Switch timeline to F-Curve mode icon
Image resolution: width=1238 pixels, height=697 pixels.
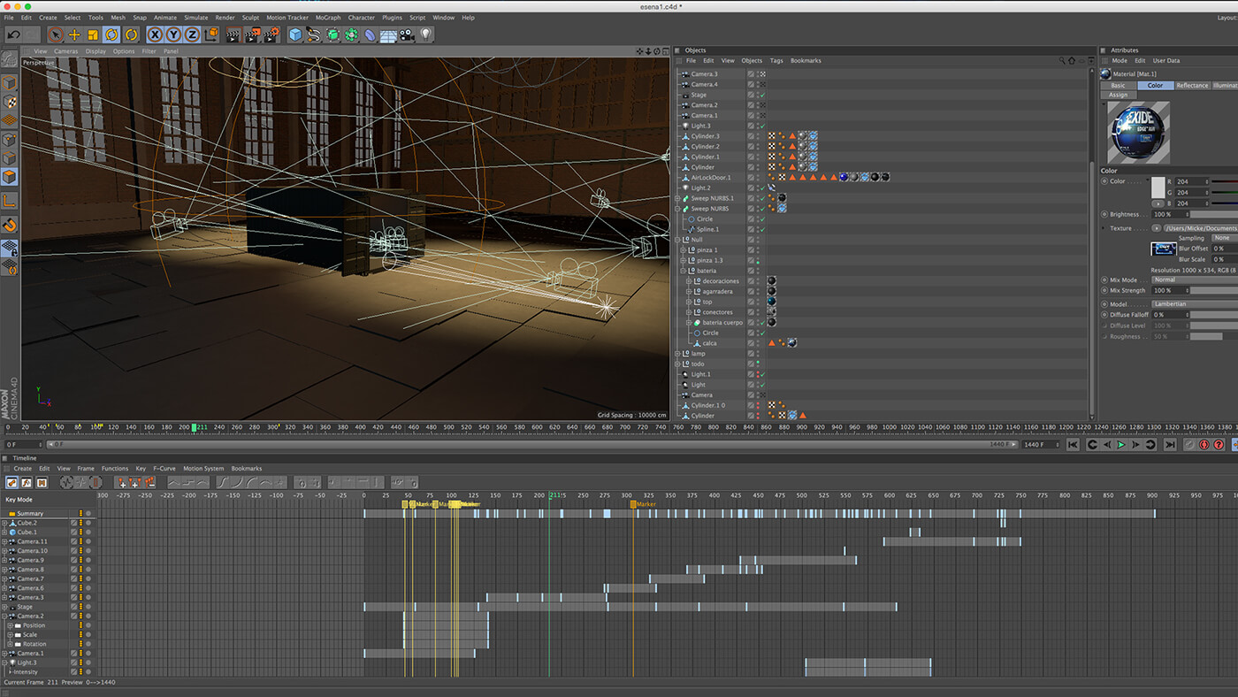tap(27, 483)
